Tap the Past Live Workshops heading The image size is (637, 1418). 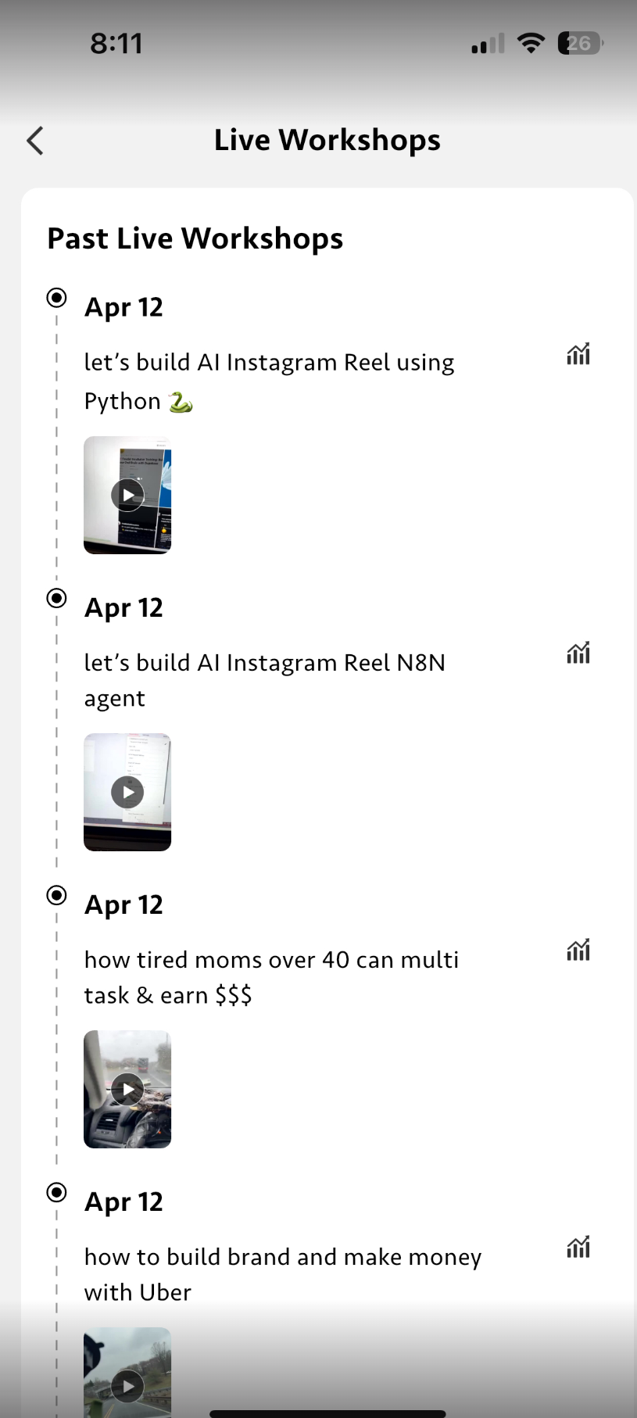195,238
